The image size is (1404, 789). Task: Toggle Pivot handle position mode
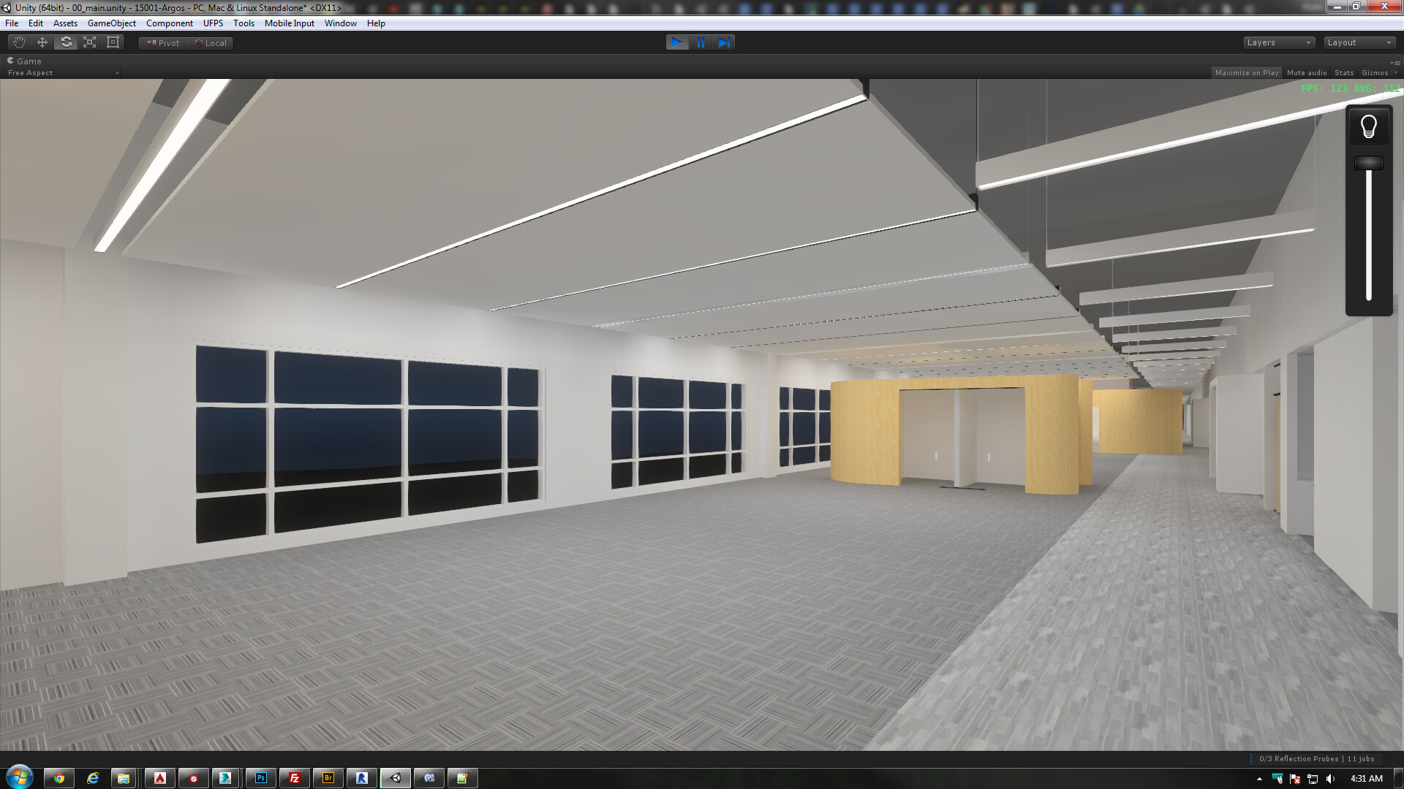point(162,43)
